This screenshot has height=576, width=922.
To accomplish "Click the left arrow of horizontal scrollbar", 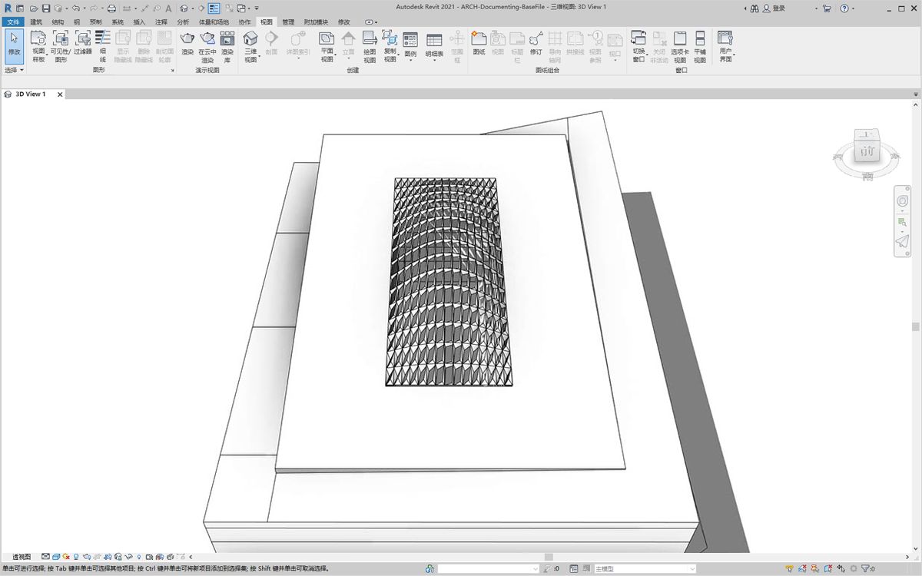I will [x=191, y=557].
